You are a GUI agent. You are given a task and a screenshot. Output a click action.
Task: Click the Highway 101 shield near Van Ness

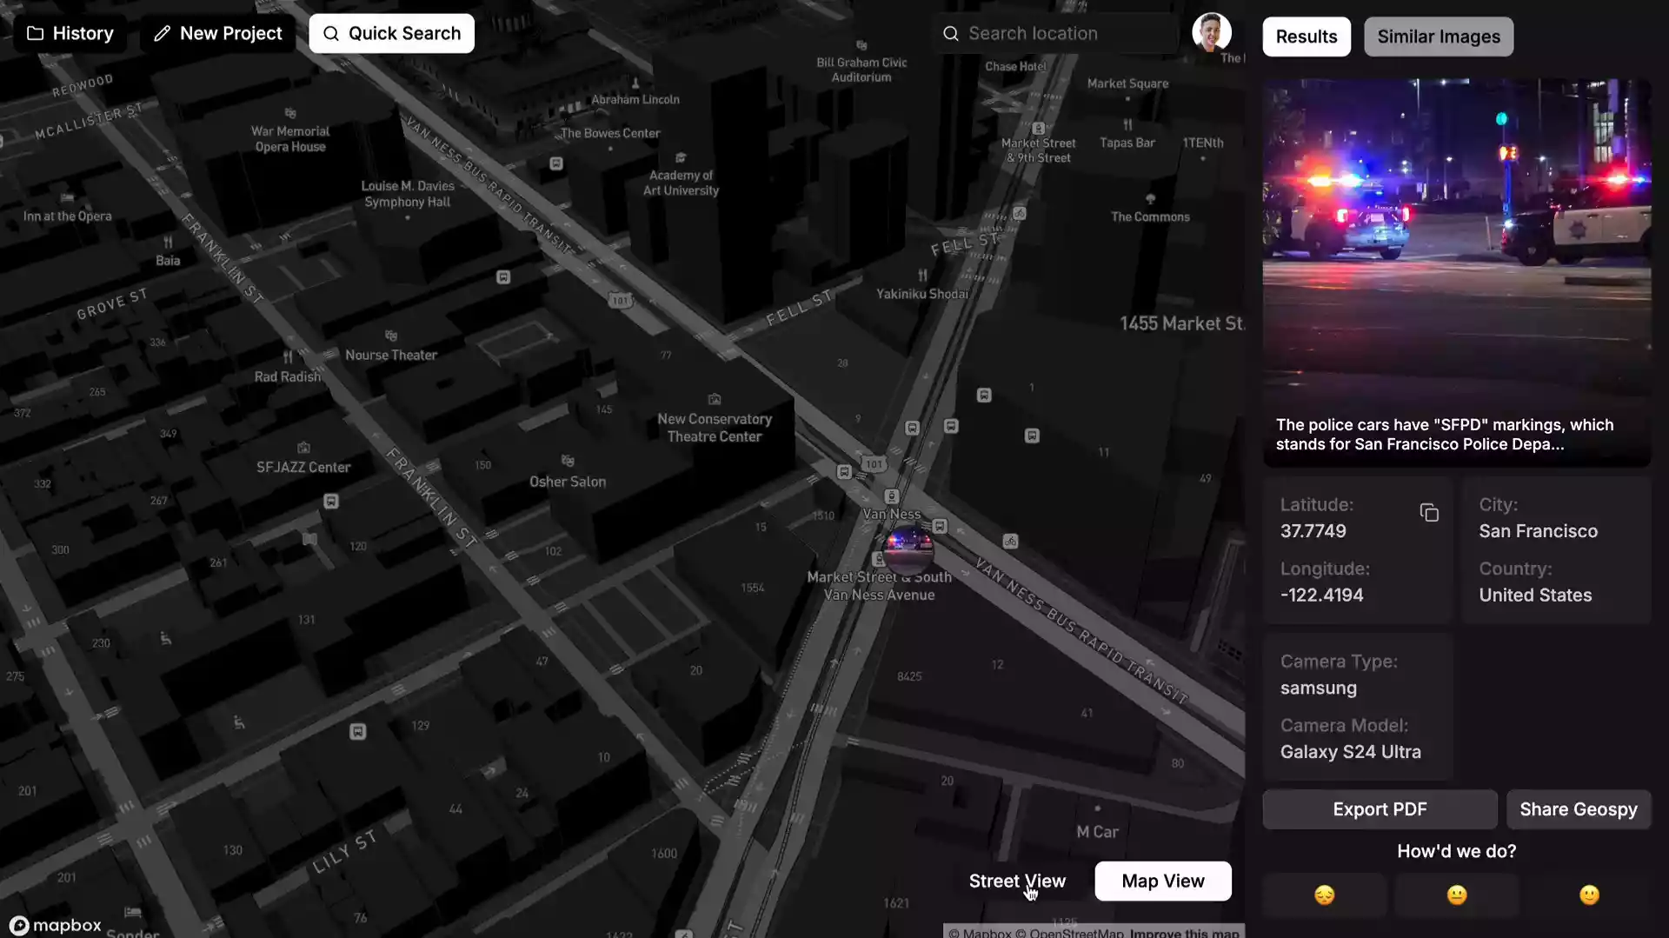pyautogui.click(x=874, y=464)
